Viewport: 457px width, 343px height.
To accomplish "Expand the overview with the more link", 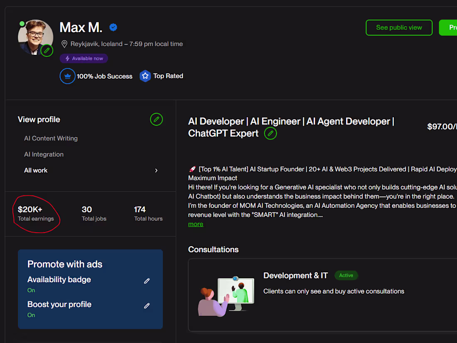I will click(195, 224).
